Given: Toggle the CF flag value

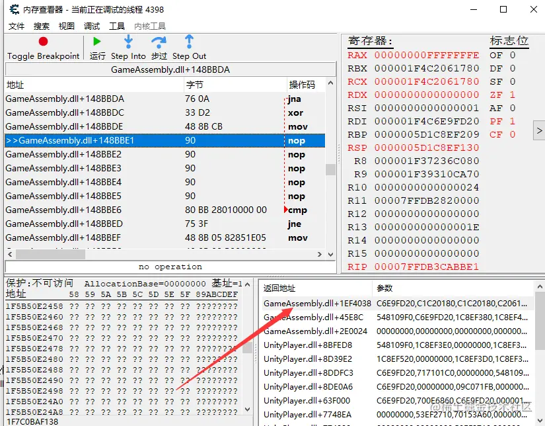Looking at the screenshot, I should point(513,134).
